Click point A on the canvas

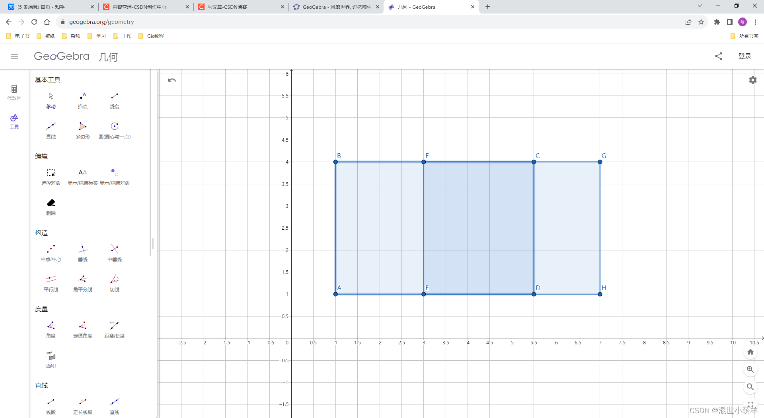point(335,294)
